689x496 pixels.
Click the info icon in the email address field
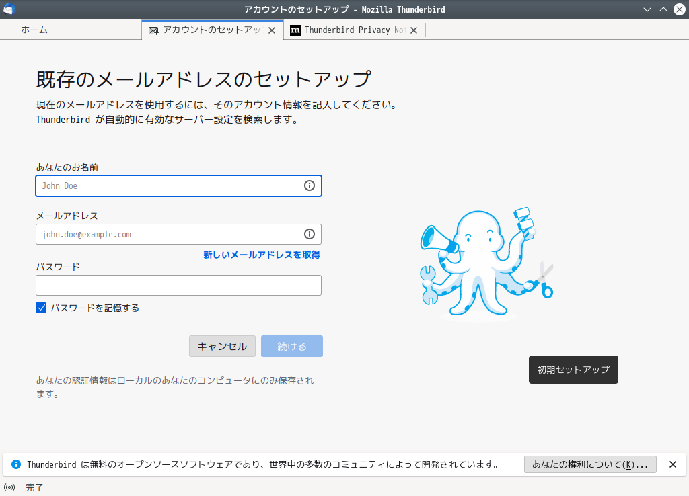click(x=310, y=234)
